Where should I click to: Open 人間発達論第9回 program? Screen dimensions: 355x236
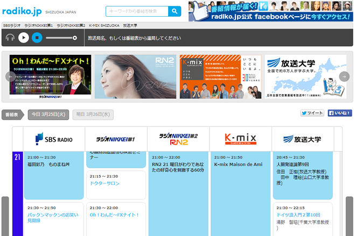[x=303, y=175]
